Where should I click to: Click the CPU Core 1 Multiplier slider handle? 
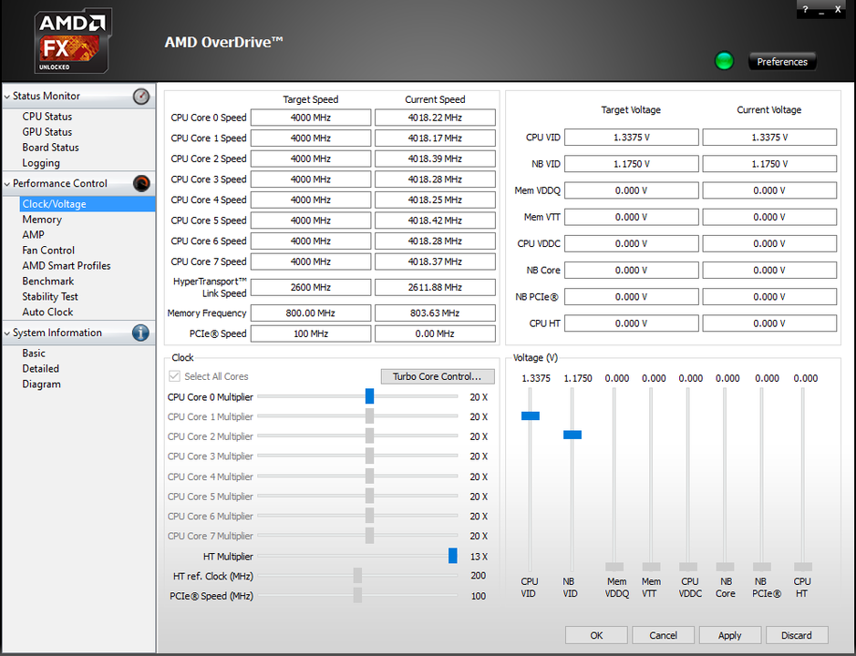(x=369, y=415)
